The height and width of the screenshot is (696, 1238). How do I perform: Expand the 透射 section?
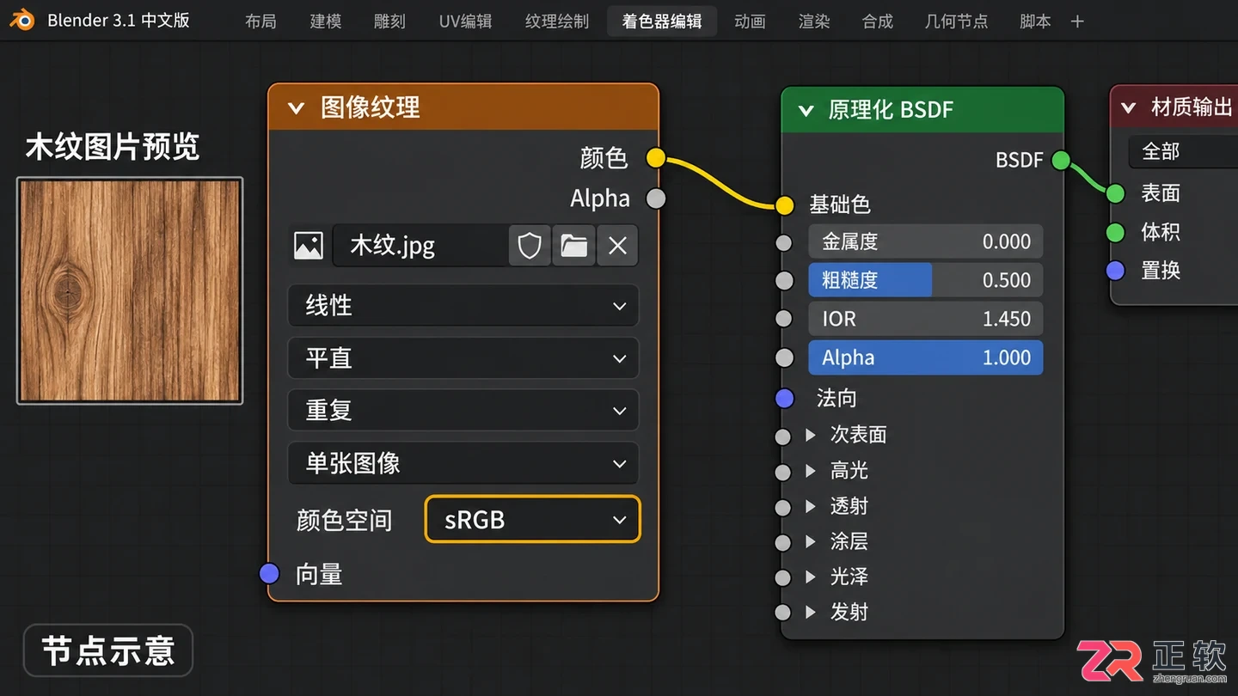coord(811,506)
